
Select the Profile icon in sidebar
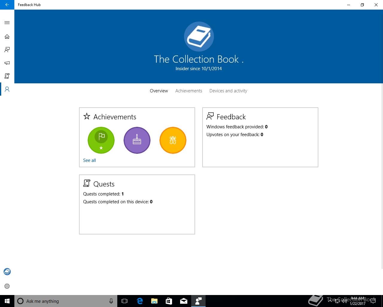[7, 89]
